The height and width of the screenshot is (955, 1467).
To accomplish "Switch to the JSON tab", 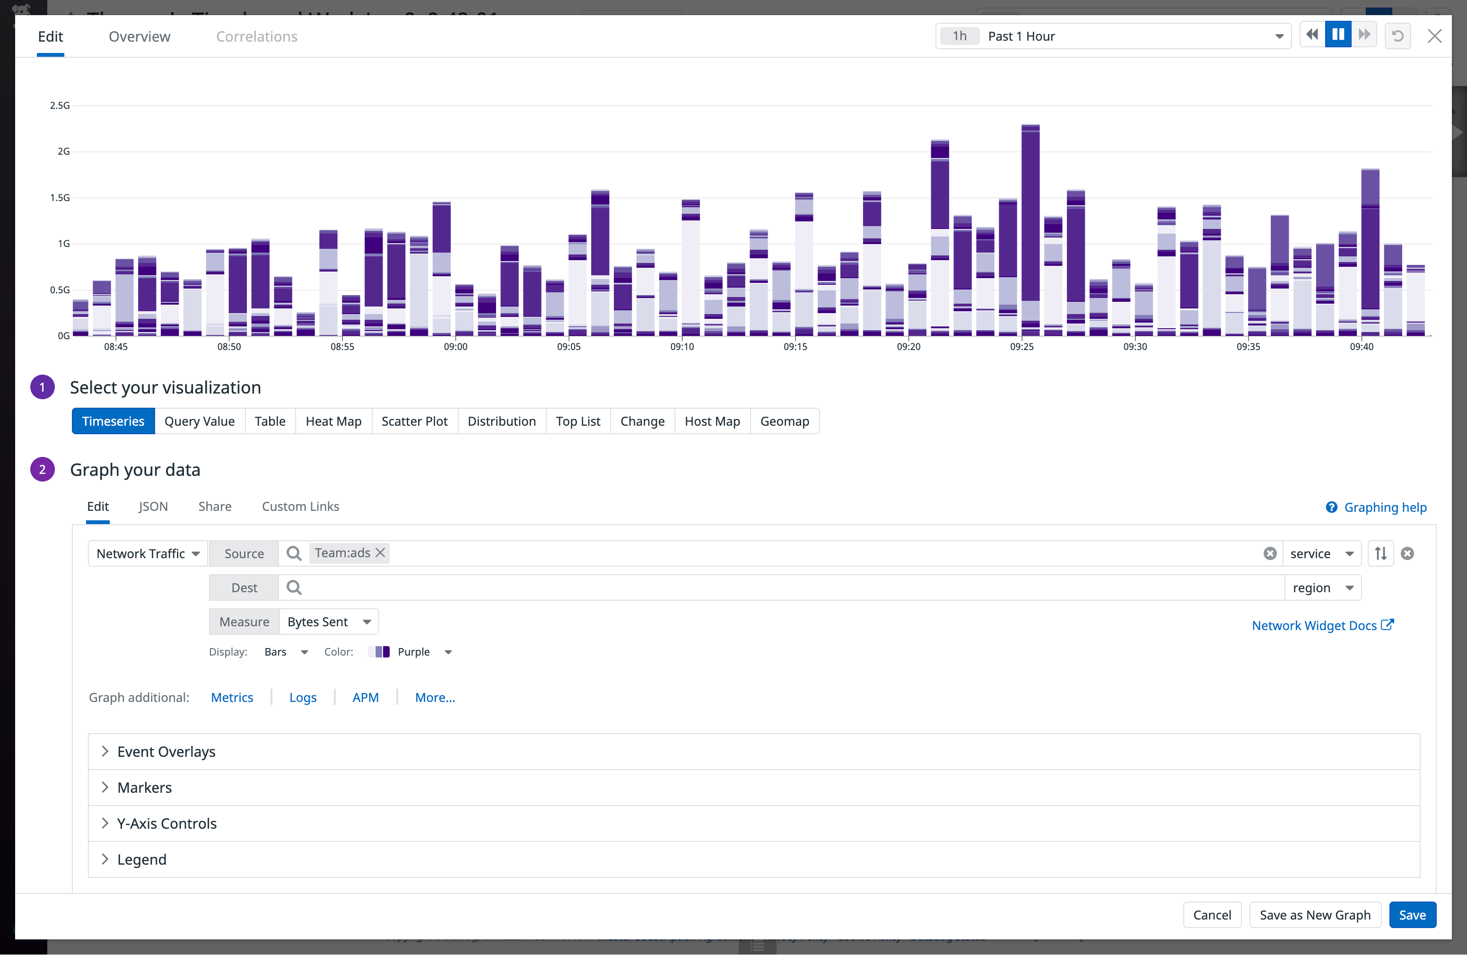I will (x=152, y=506).
